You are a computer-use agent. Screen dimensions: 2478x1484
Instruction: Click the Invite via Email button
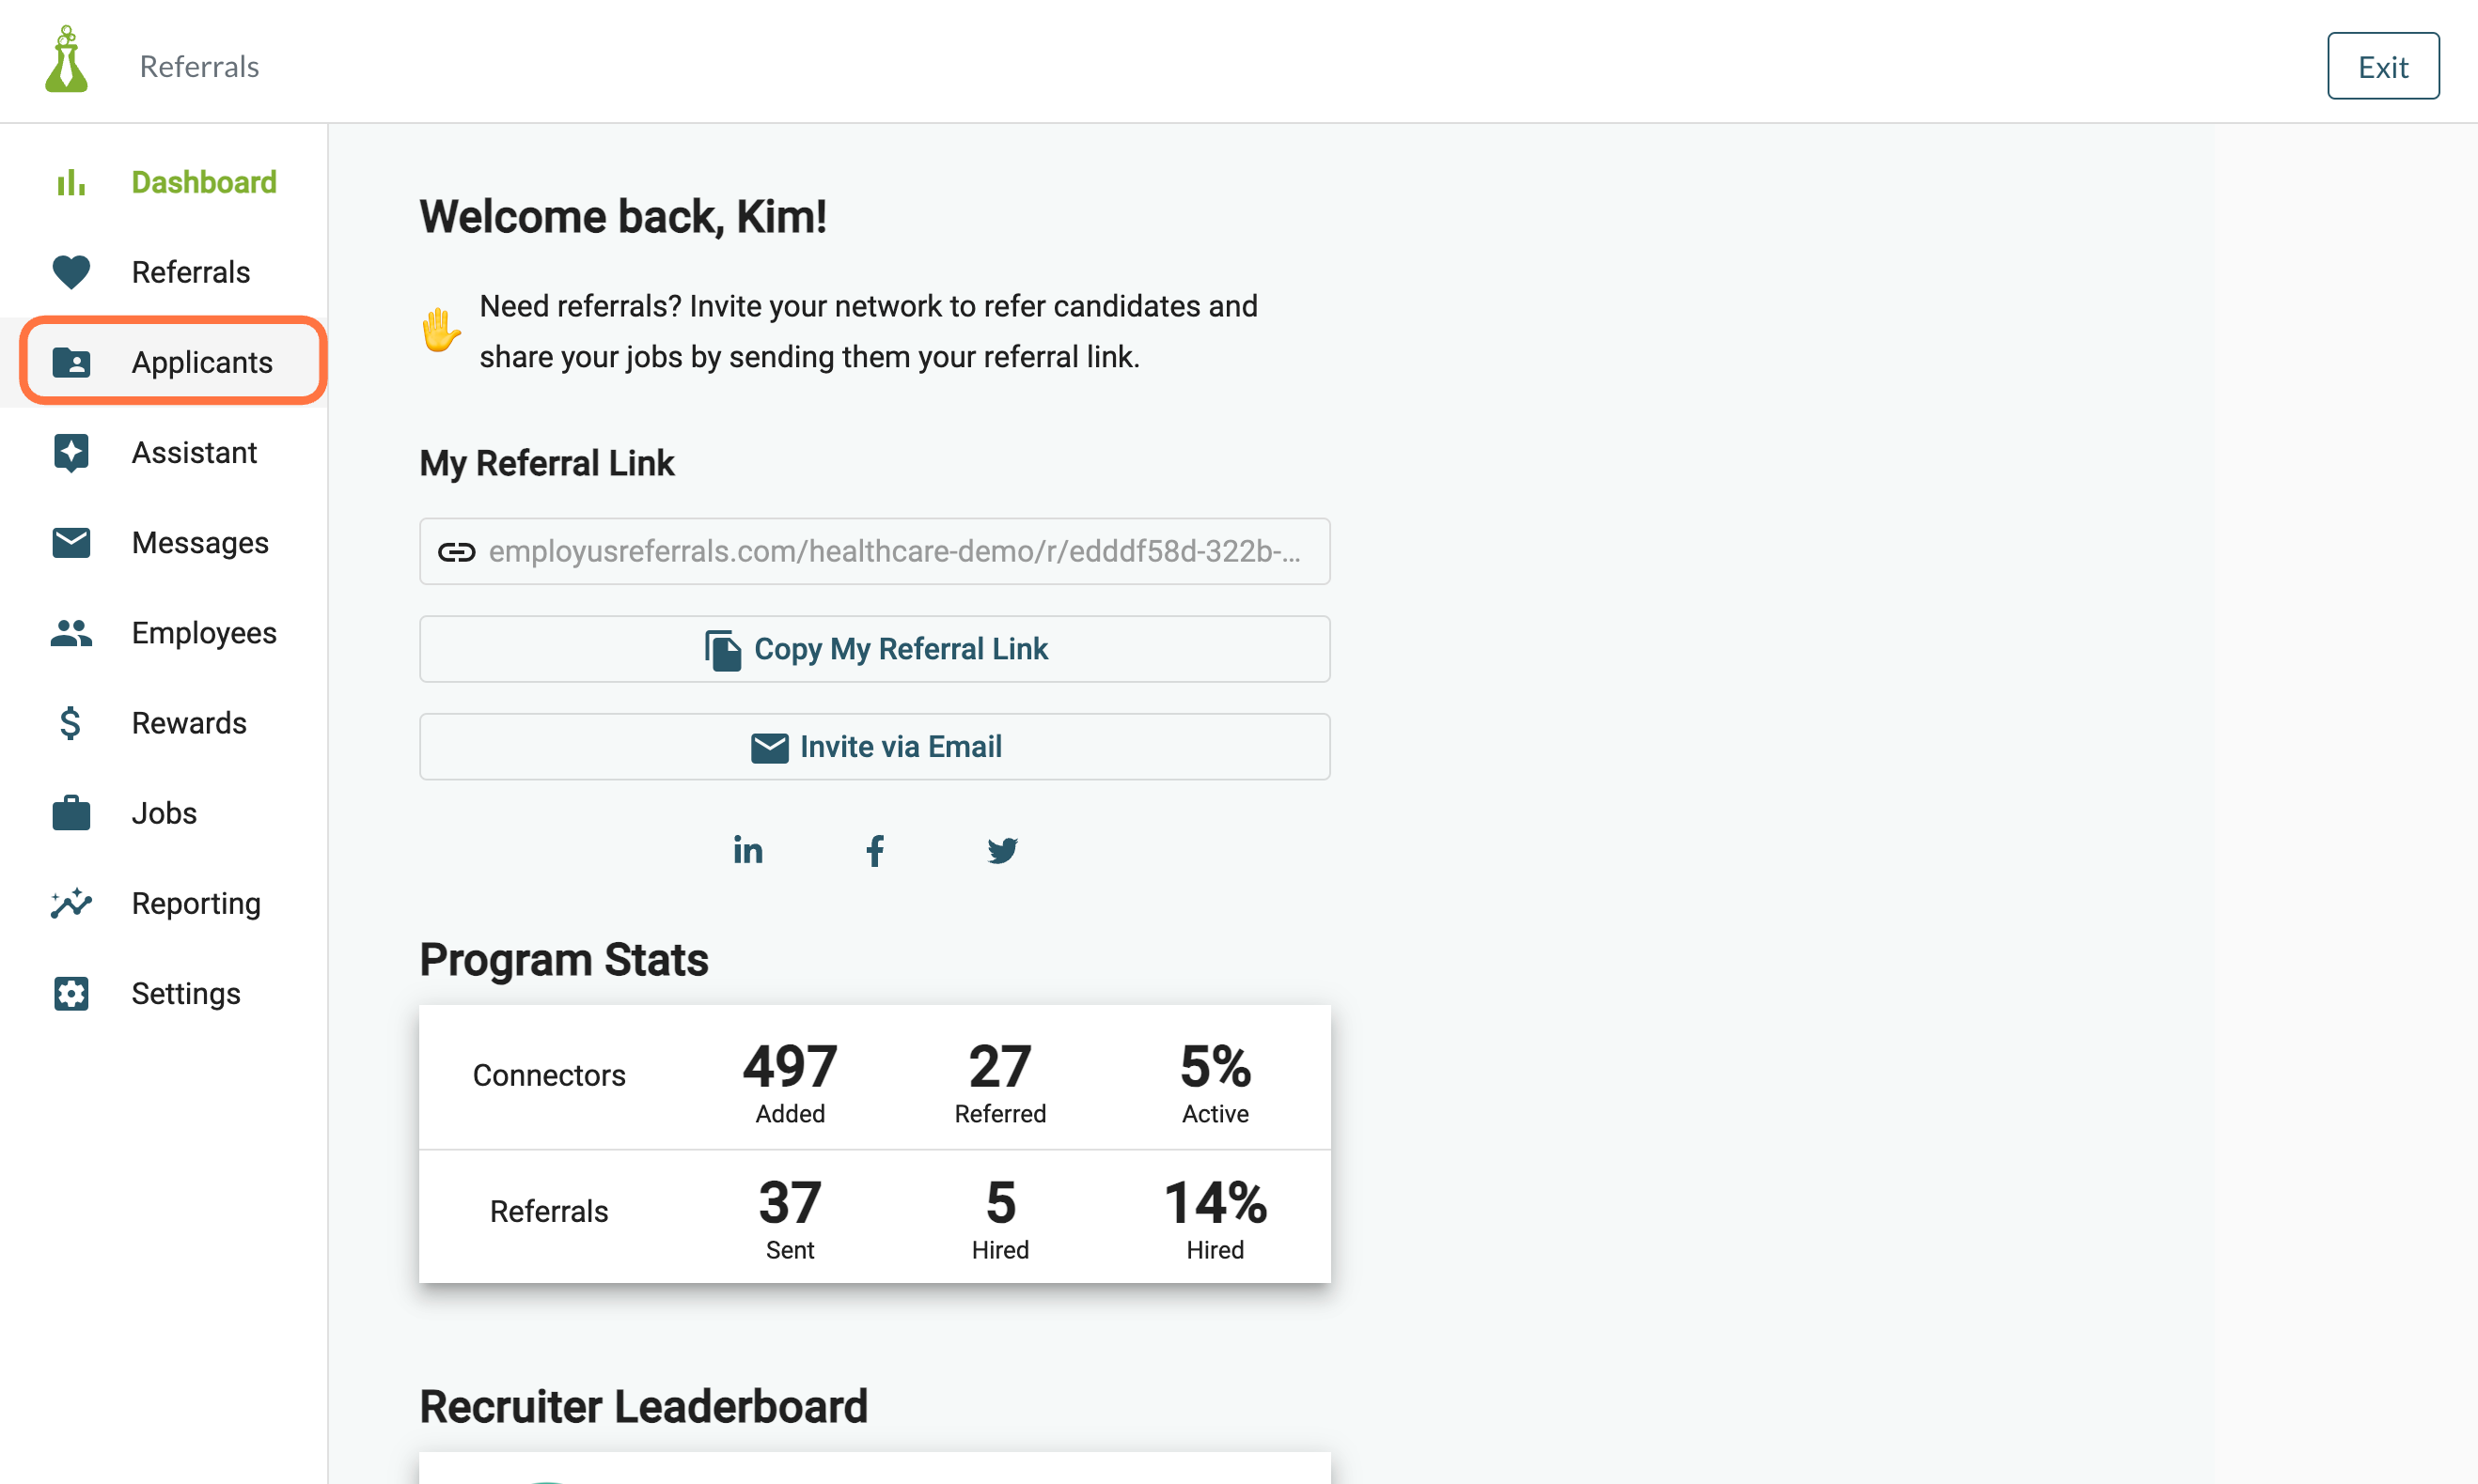874,746
